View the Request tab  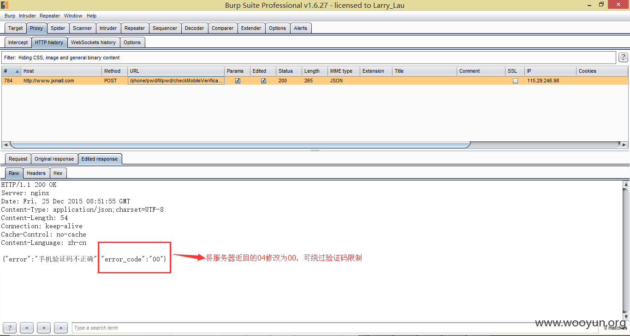pyautogui.click(x=18, y=159)
